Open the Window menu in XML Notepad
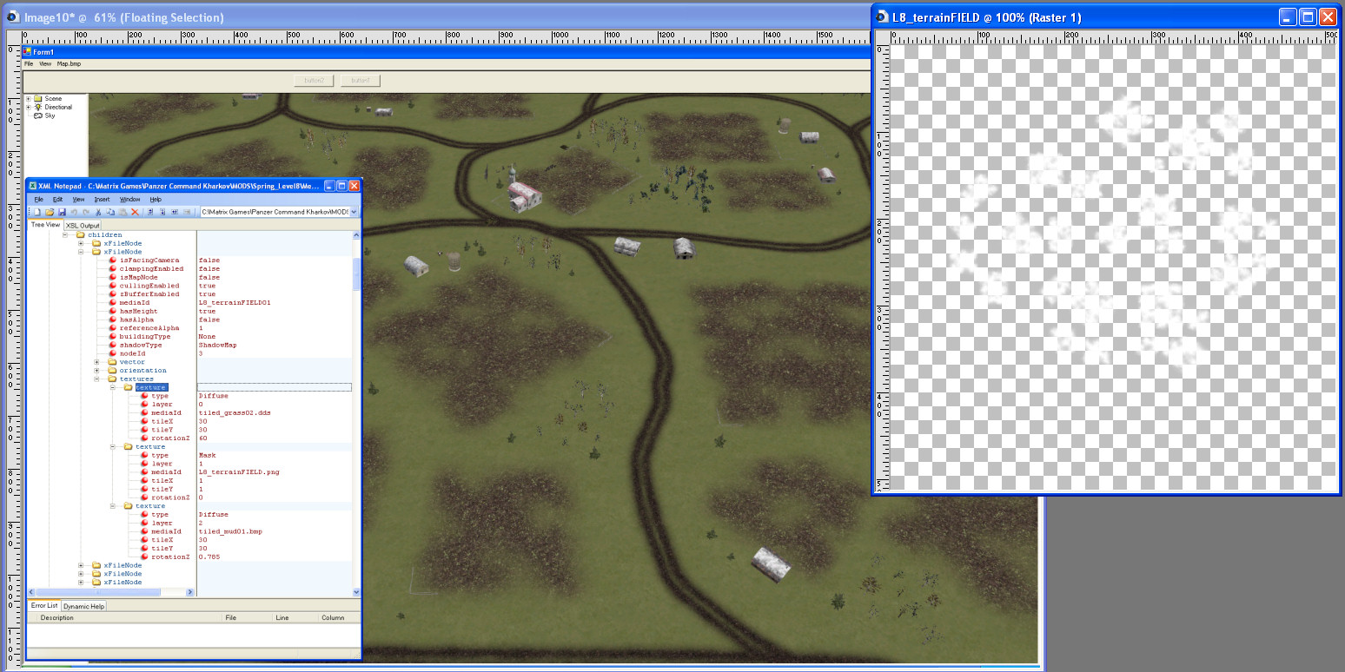 tap(129, 200)
